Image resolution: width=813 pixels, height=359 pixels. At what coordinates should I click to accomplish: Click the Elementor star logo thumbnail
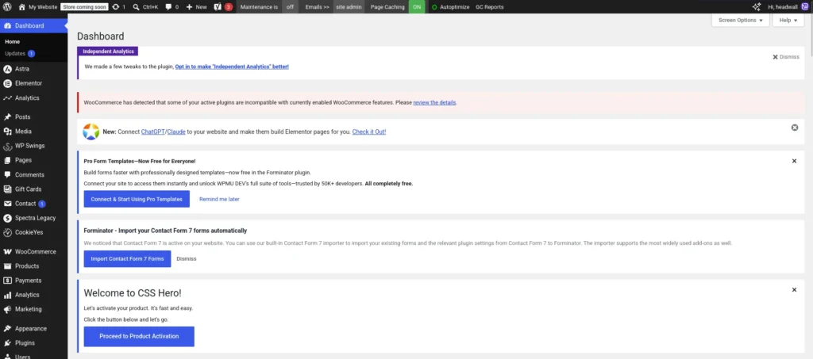tap(91, 132)
